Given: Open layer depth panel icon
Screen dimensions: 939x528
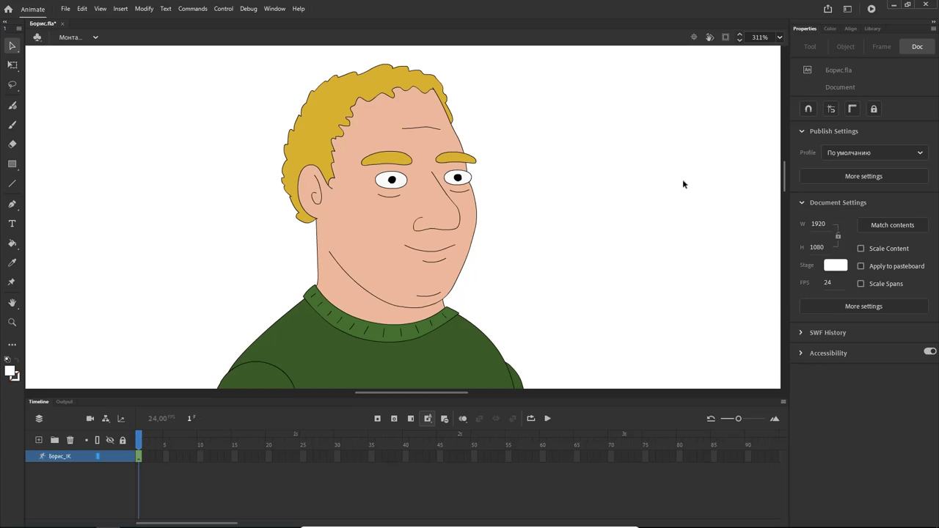Looking at the screenshot, I should click(121, 419).
